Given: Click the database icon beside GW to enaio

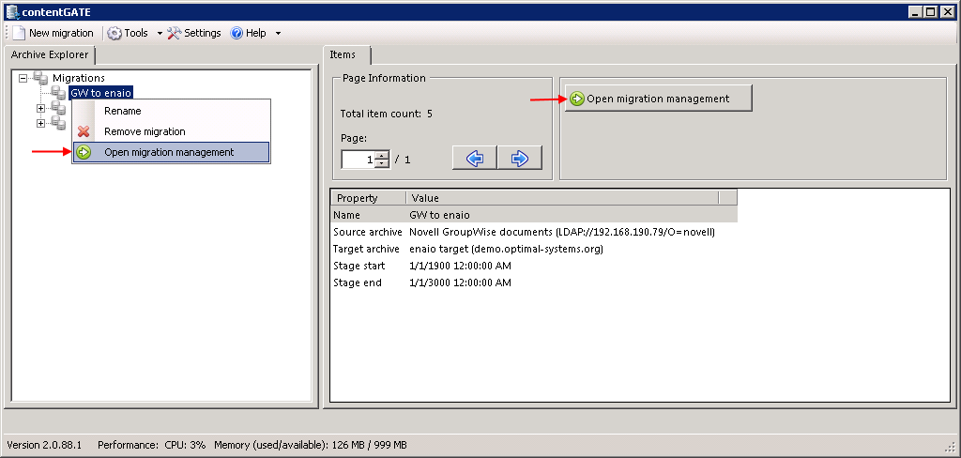Looking at the screenshot, I should [x=58, y=93].
